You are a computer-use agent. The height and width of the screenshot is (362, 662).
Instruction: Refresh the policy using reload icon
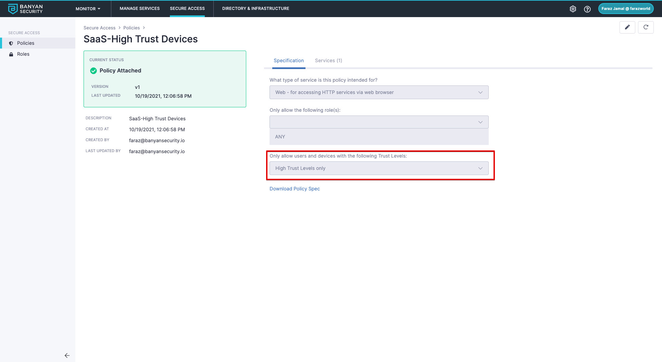[646, 27]
